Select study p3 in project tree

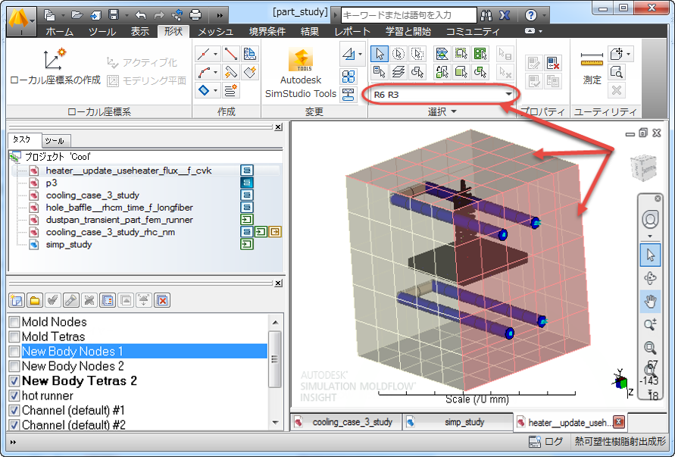pyautogui.click(x=52, y=183)
